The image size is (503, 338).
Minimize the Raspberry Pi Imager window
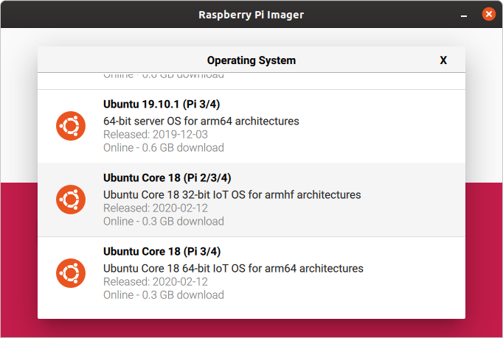point(463,14)
